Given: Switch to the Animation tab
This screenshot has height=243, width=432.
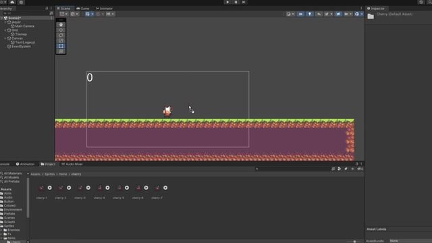Looking at the screenshot, I should 26,164.
